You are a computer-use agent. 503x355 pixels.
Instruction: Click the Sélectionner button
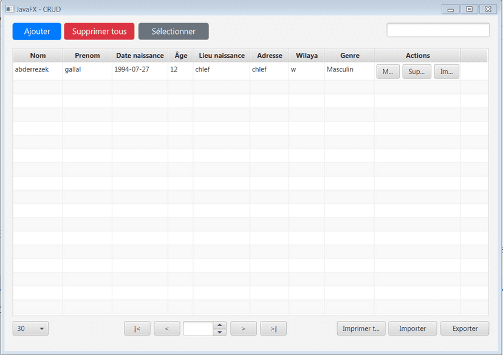pos(173,31)
